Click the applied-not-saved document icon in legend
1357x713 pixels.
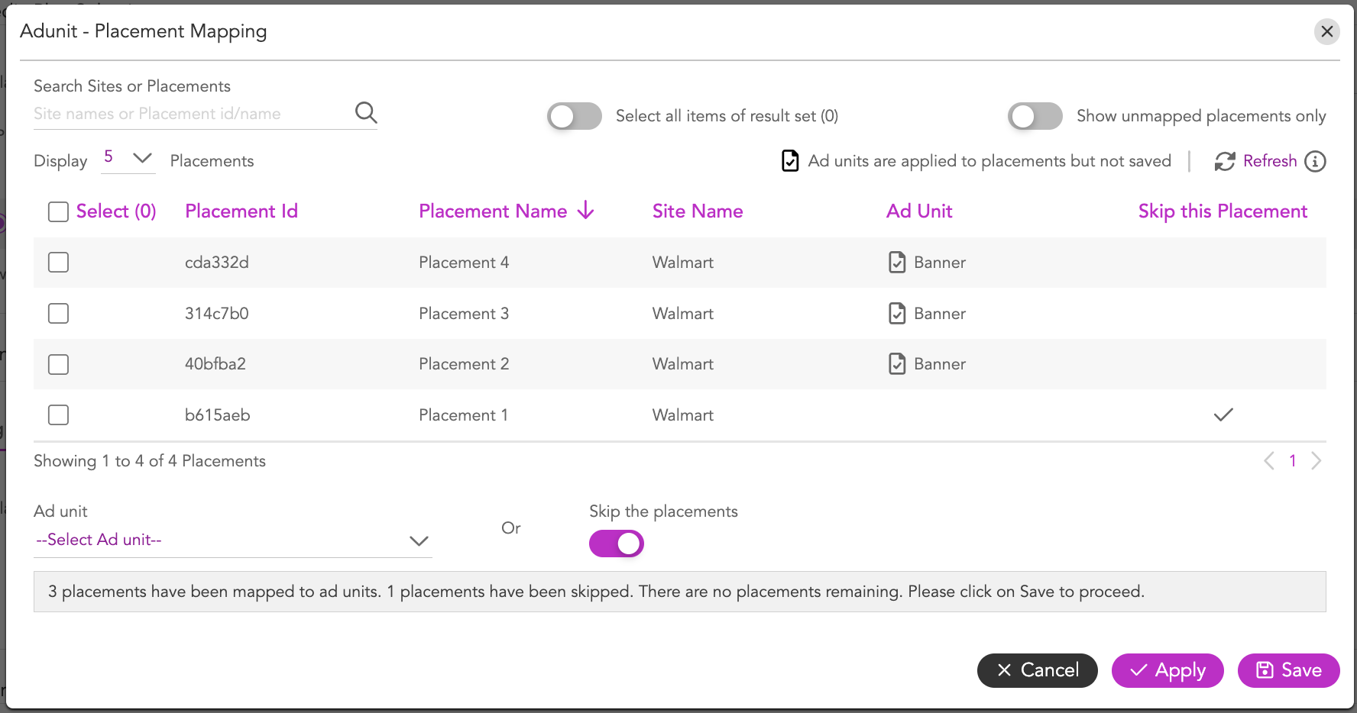click(x=790, y=161)
